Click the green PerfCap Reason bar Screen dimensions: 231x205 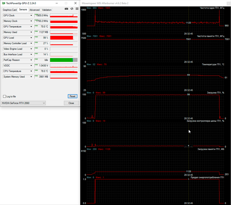62,60
